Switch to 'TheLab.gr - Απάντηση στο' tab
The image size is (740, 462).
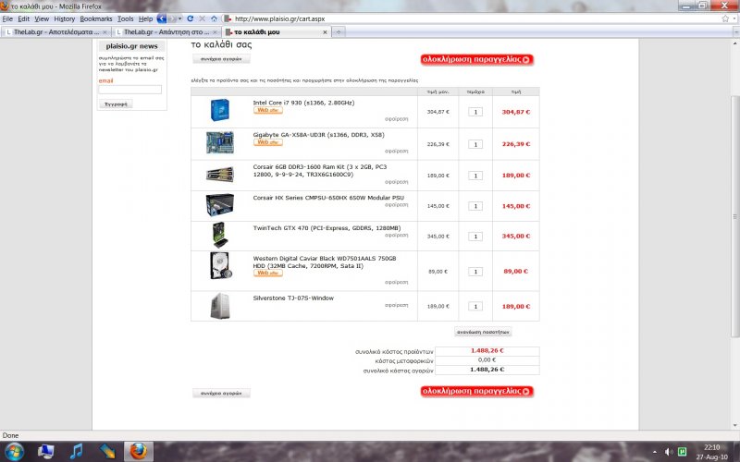click(166, 32)
